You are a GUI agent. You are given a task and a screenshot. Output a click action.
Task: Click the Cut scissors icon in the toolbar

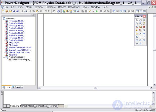[x=30, y=11]
